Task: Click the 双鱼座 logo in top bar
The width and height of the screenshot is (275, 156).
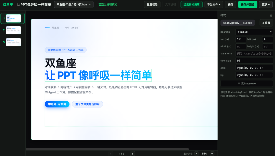Action: tap(8, 5)
